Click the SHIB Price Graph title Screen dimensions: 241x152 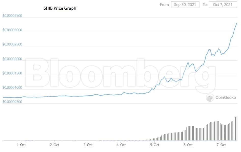60,8
